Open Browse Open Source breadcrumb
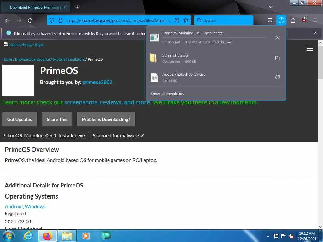Viewport: 323px width, 242px height. click(x=32, y=59)
